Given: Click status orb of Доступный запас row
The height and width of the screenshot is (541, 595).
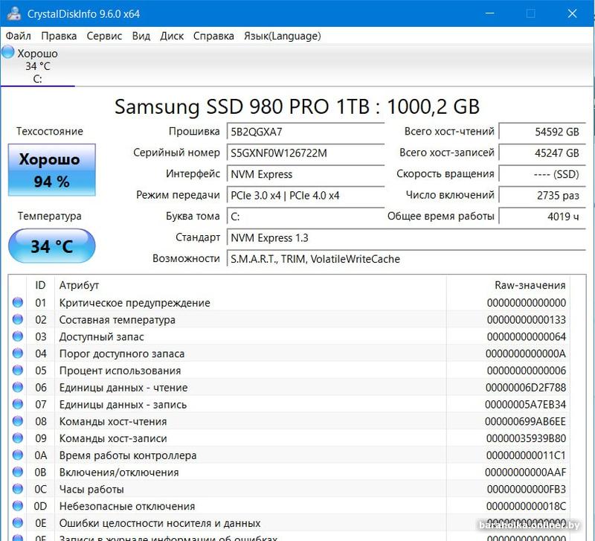Looking at the screenshot, I should coord(18,336).
